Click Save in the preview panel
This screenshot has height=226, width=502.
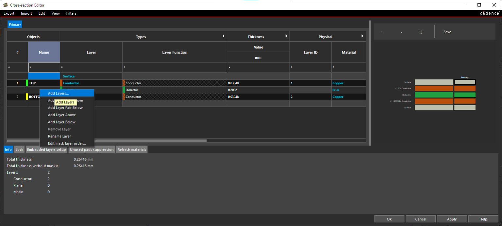coord(447,32)
